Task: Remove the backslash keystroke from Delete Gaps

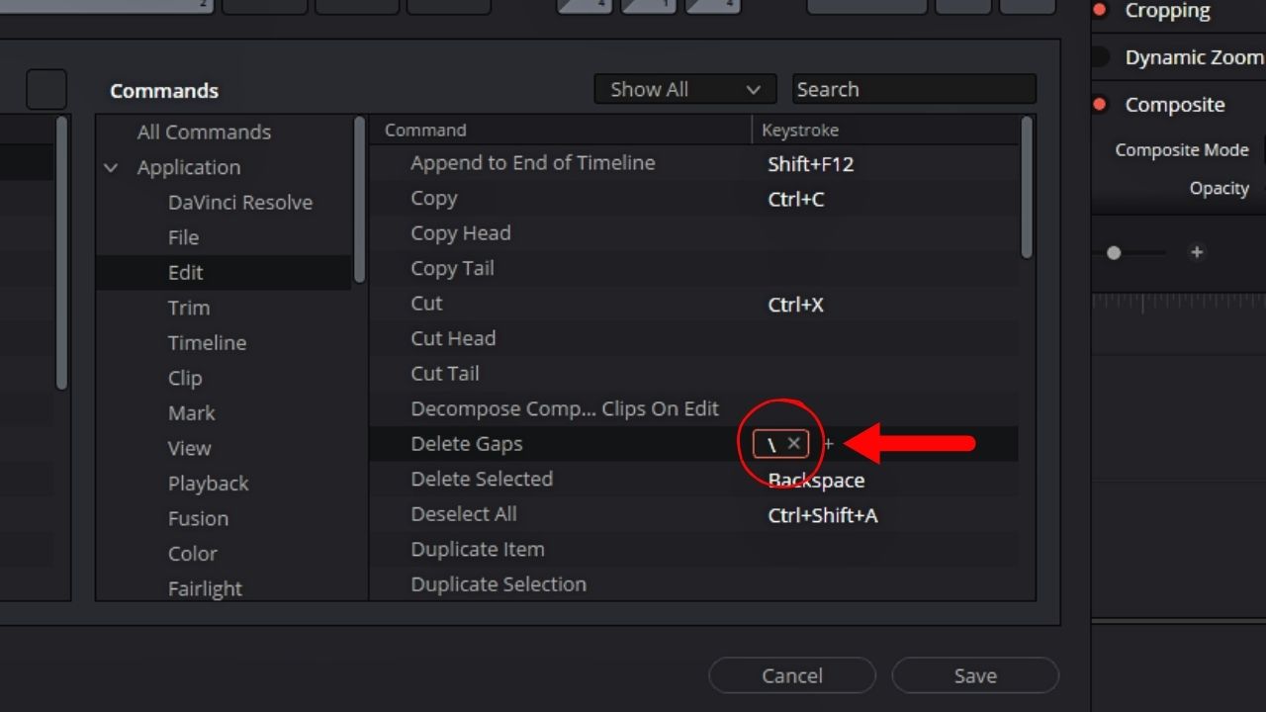Action: (792, 443)
